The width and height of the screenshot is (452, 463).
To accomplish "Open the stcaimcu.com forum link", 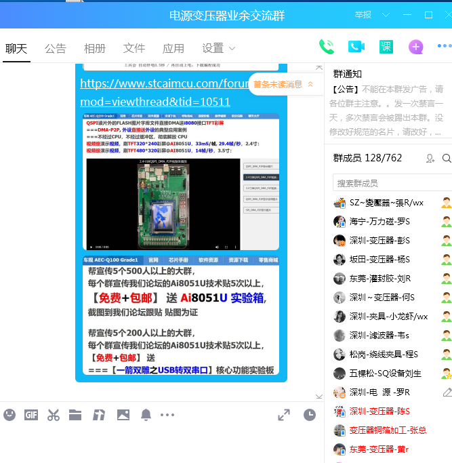I will coord(165,83).
